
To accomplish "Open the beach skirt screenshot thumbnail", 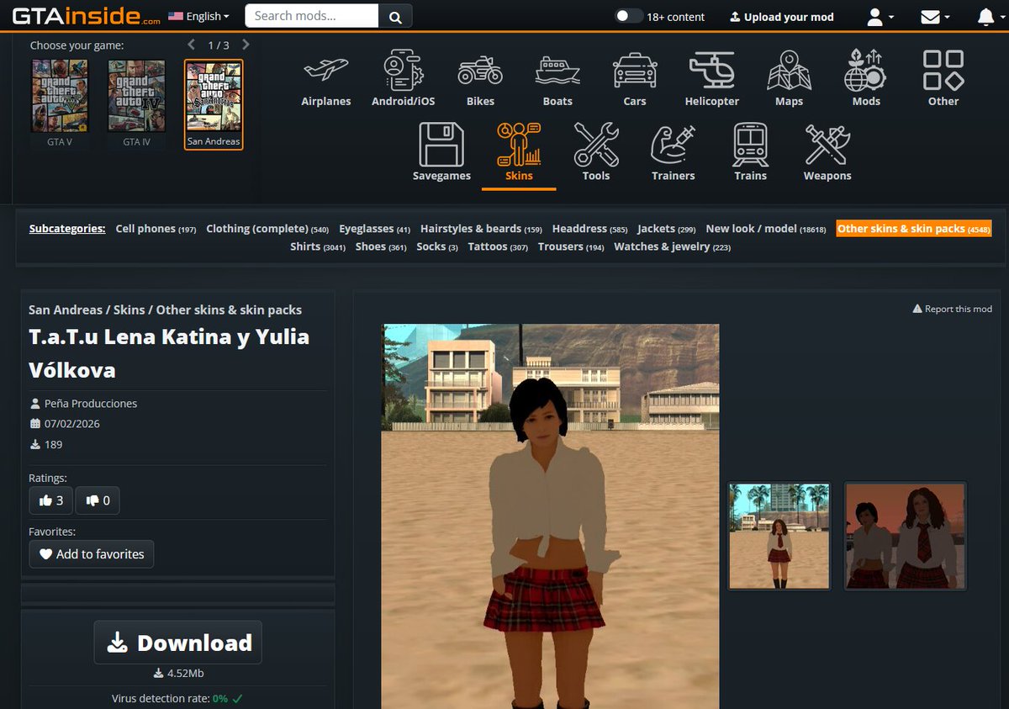I will pyautogui.click(x=779, y=536).
